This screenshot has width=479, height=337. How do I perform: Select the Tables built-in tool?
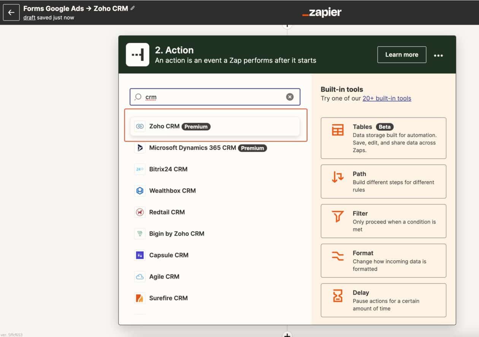[383, 138]
